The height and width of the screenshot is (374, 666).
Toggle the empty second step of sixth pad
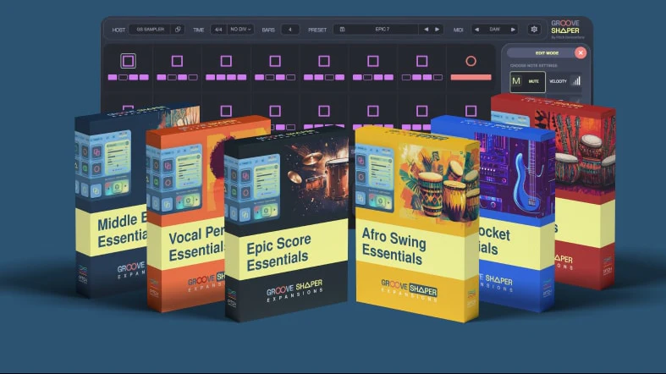(367, 77)
